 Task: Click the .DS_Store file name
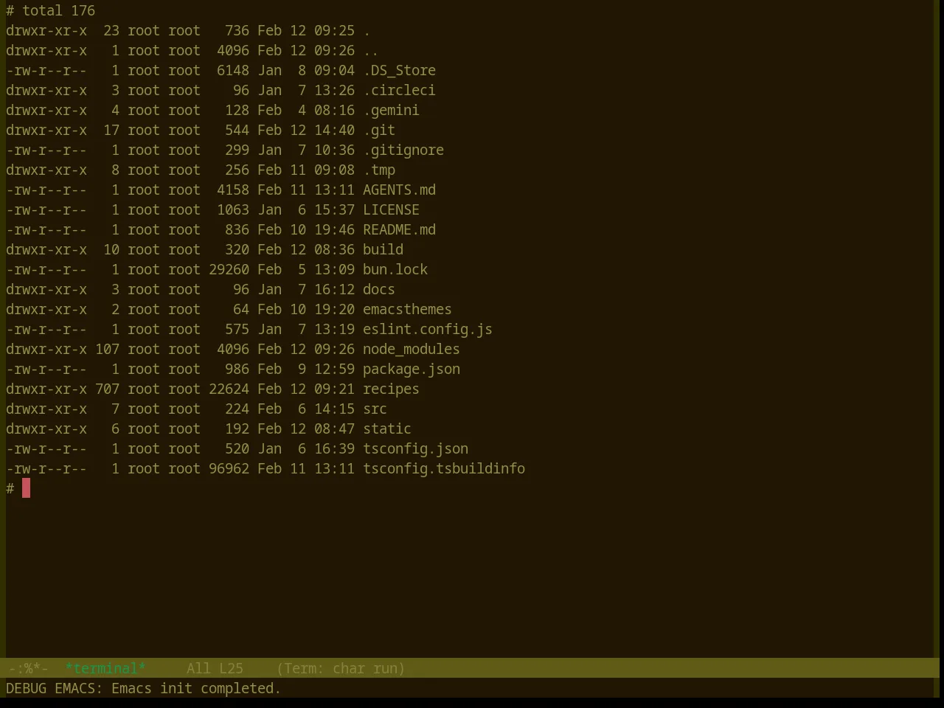399,70
